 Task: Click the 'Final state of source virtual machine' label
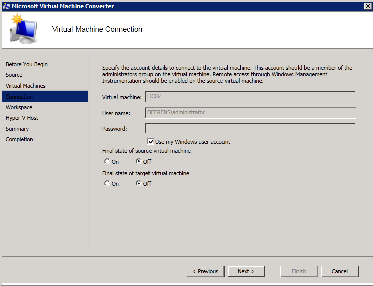click(146, 151)
